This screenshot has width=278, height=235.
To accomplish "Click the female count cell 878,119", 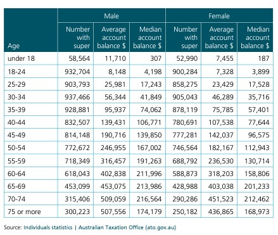I will (x=185, y=110).
